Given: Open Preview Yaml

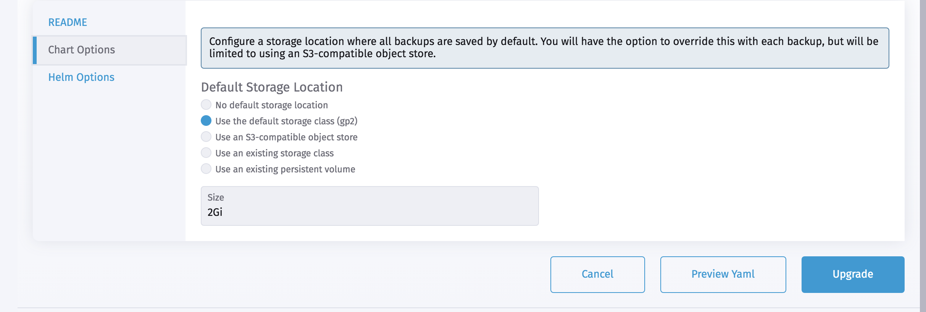Looking at the screenshot, I should 723,274.
